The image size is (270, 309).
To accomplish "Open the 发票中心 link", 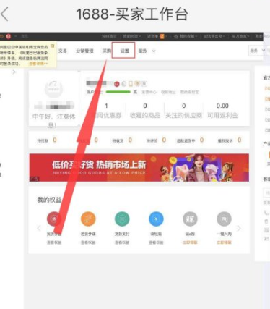I will click(x=149, y=92).
